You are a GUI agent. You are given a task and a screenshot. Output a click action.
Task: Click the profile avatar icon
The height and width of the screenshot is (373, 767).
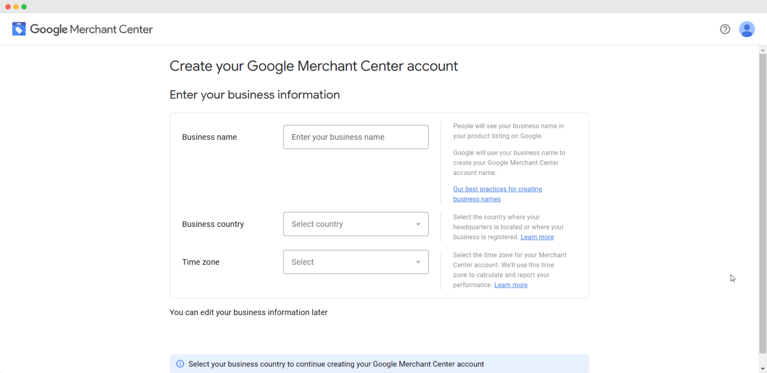pos(747,29)
